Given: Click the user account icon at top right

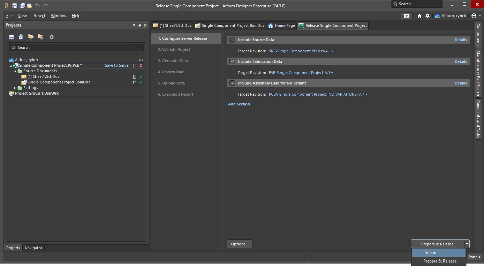Looking at the screenshot, I should 474,16.
